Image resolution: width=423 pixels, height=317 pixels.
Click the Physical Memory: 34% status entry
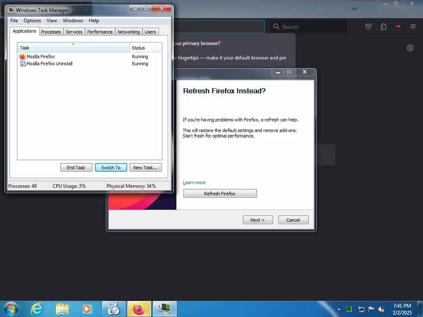point(131,186)
